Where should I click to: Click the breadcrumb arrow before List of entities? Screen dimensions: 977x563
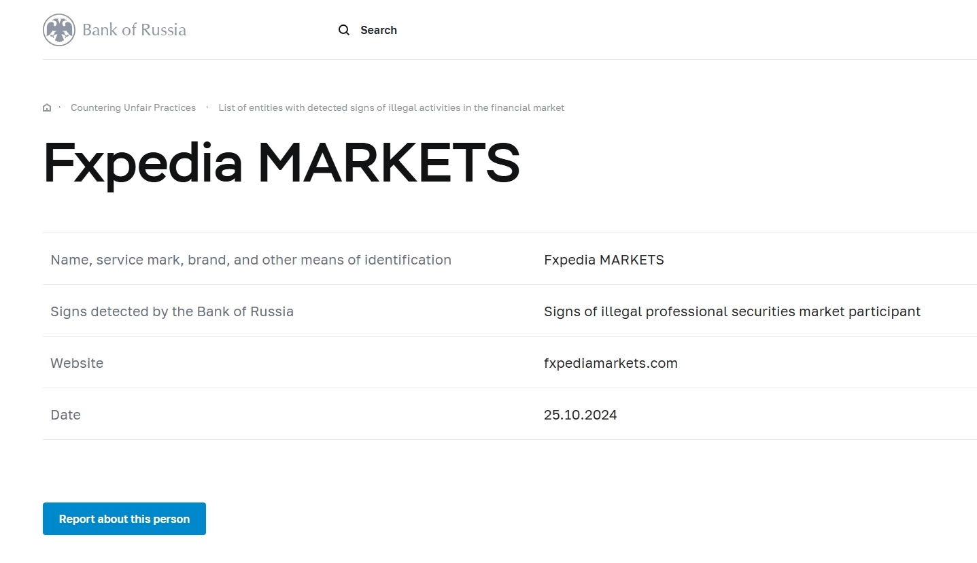coord(207,107)
